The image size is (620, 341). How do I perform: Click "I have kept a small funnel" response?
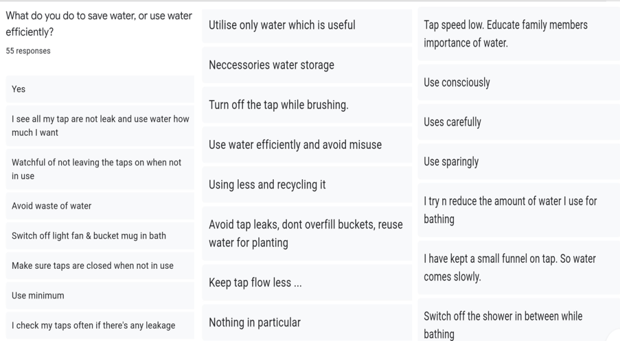519,268
